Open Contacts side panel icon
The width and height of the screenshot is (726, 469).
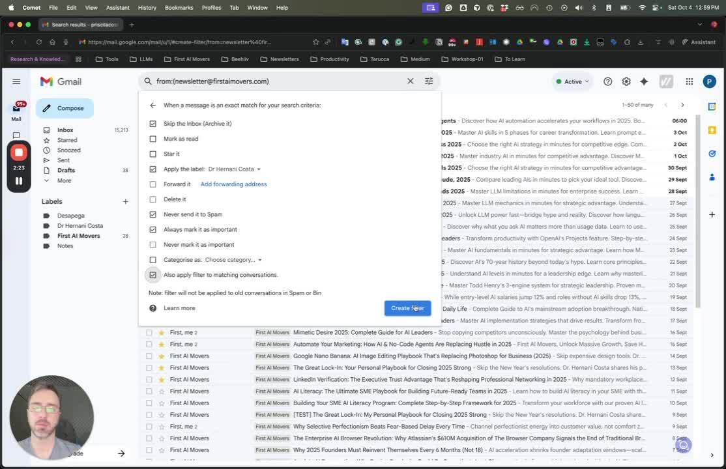click(x=712, y=177)
